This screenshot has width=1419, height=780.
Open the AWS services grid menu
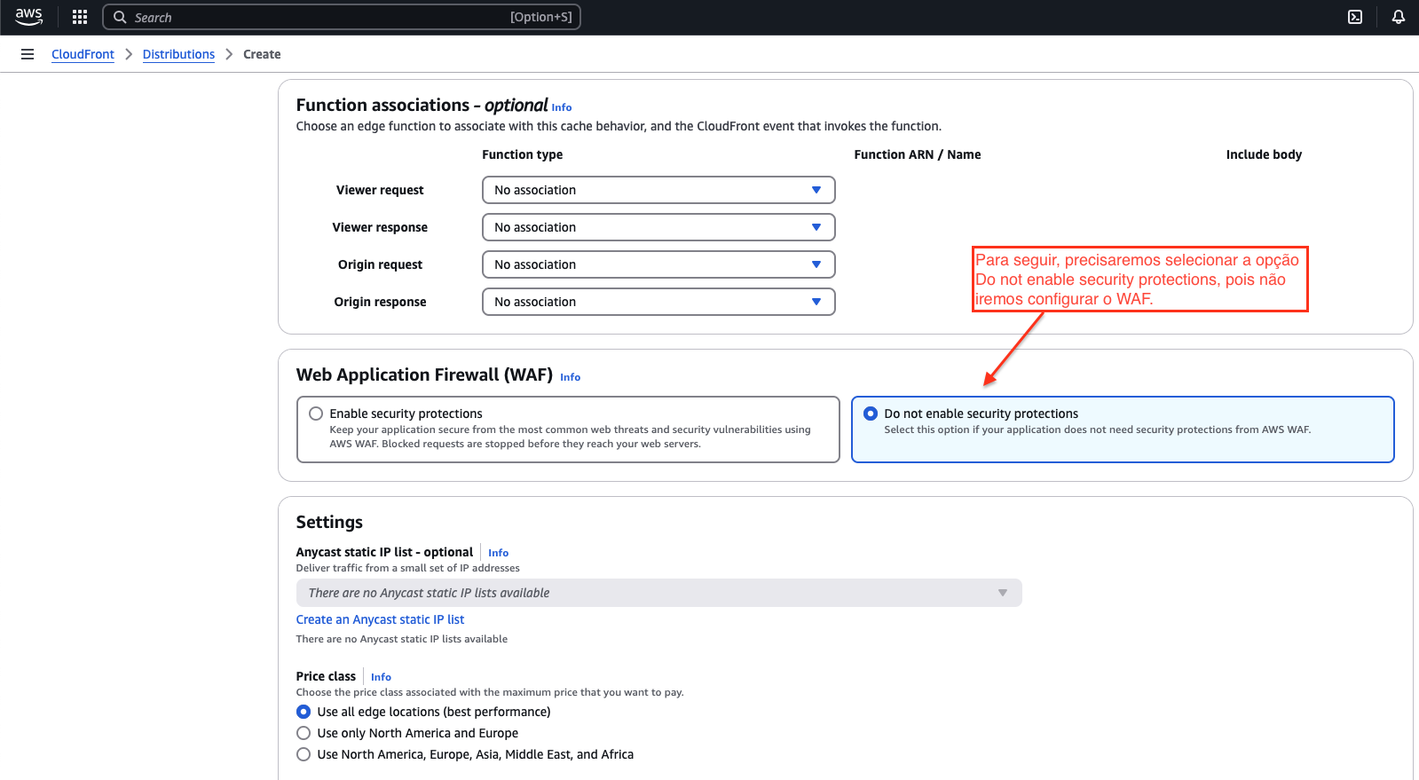point(80,17)
